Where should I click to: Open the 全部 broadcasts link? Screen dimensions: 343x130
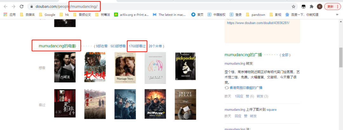(x=285, y=55)
